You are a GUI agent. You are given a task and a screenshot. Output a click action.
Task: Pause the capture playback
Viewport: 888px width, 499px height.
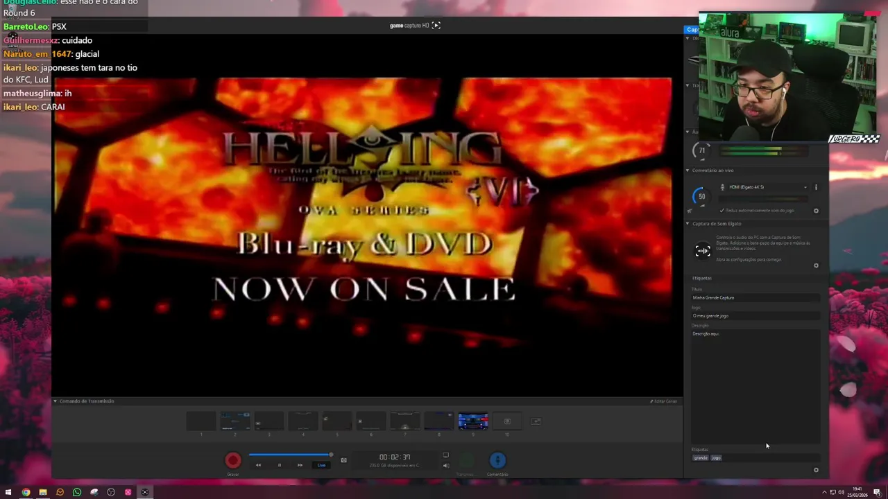pos(279,465)
